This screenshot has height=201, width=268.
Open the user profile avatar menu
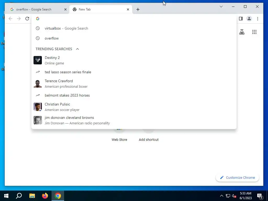point(249,19)
